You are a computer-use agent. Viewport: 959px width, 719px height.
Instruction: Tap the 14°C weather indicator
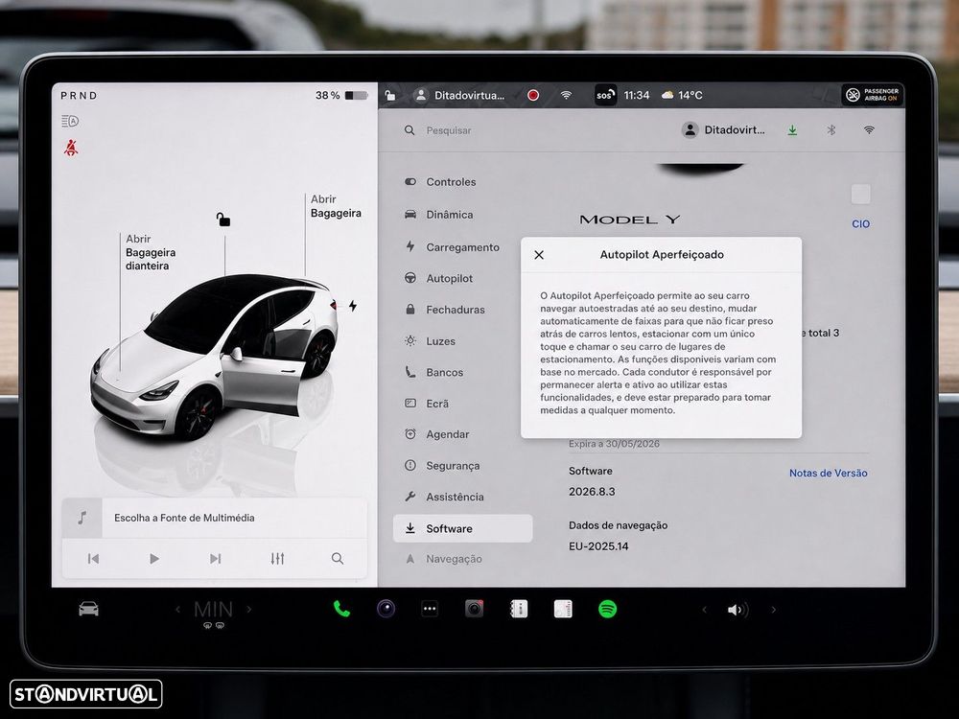(682, 95)
